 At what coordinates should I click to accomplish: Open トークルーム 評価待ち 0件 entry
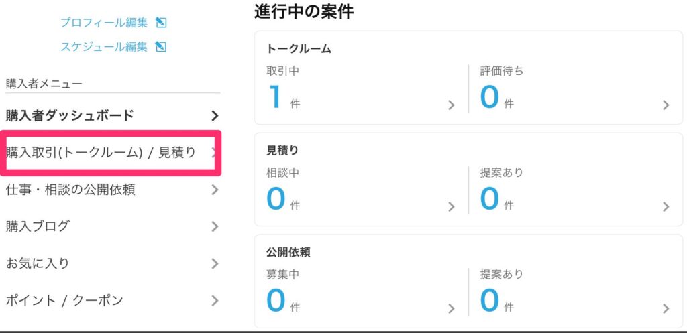pos(575,89)
